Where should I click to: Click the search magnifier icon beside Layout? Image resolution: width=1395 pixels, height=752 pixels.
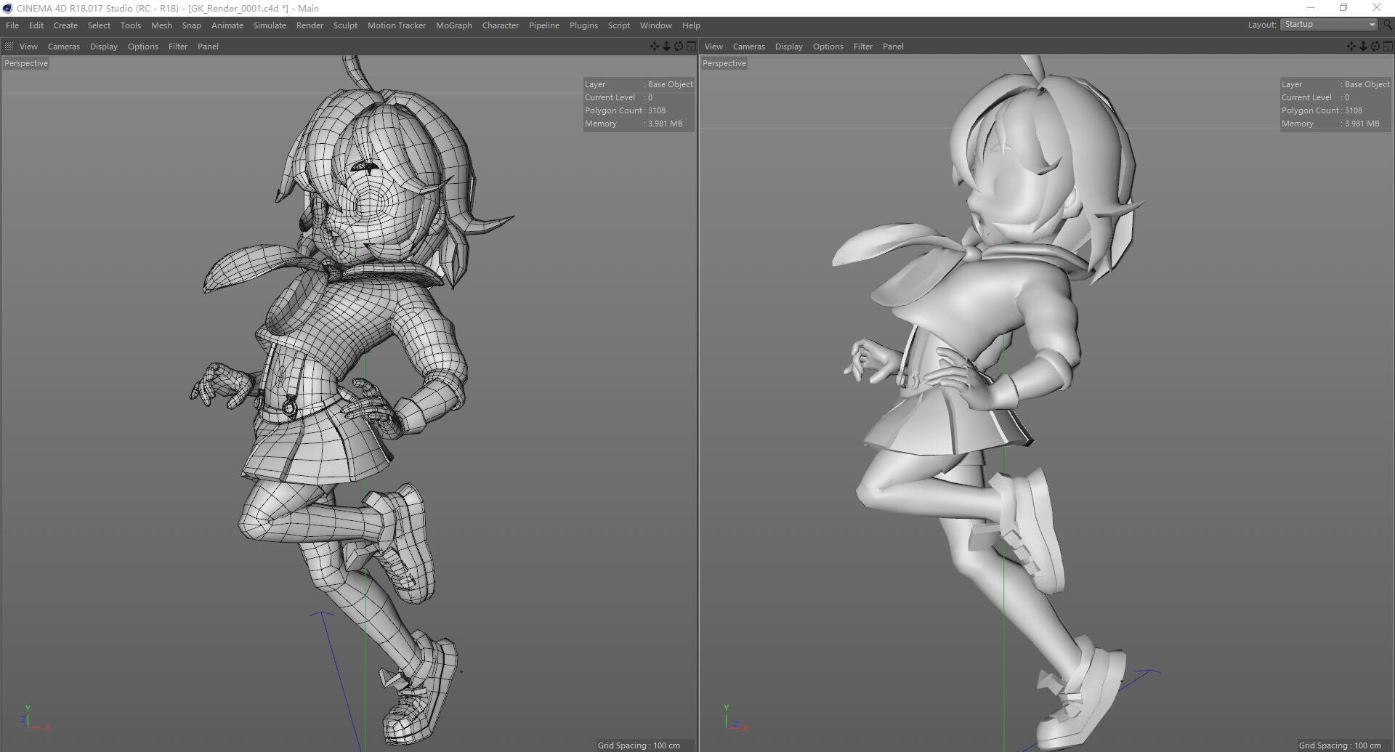1388,25
